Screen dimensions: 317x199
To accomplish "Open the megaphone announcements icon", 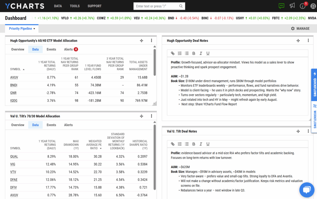I will pos(292,6).
